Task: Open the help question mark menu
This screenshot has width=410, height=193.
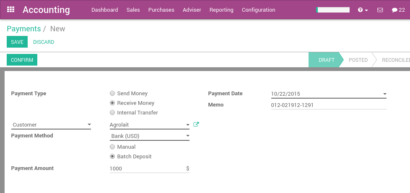Action: [363, 10]
